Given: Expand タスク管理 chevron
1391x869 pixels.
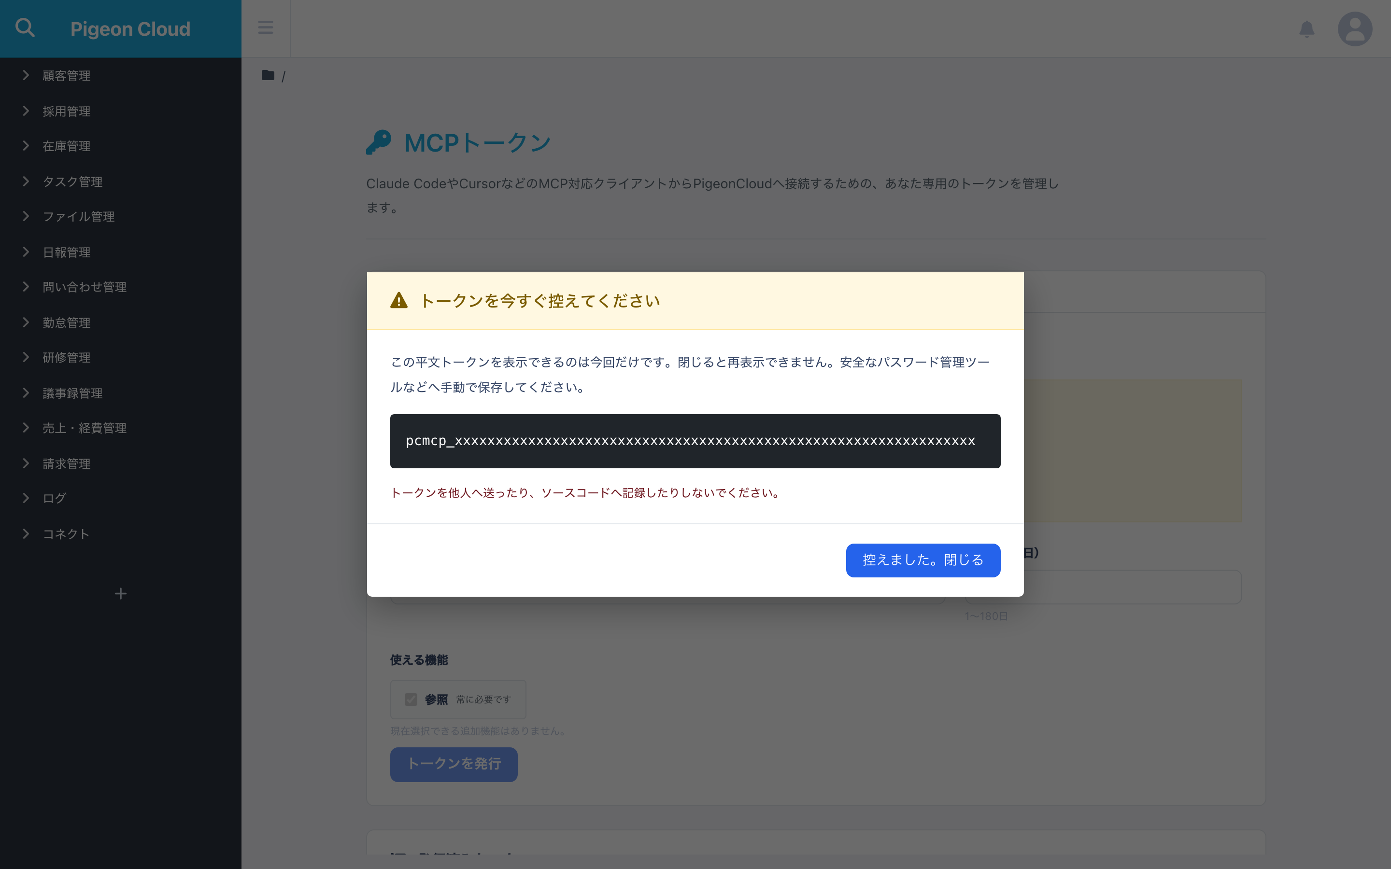Looking at the screenshot, I should click(x=26, y=182).
